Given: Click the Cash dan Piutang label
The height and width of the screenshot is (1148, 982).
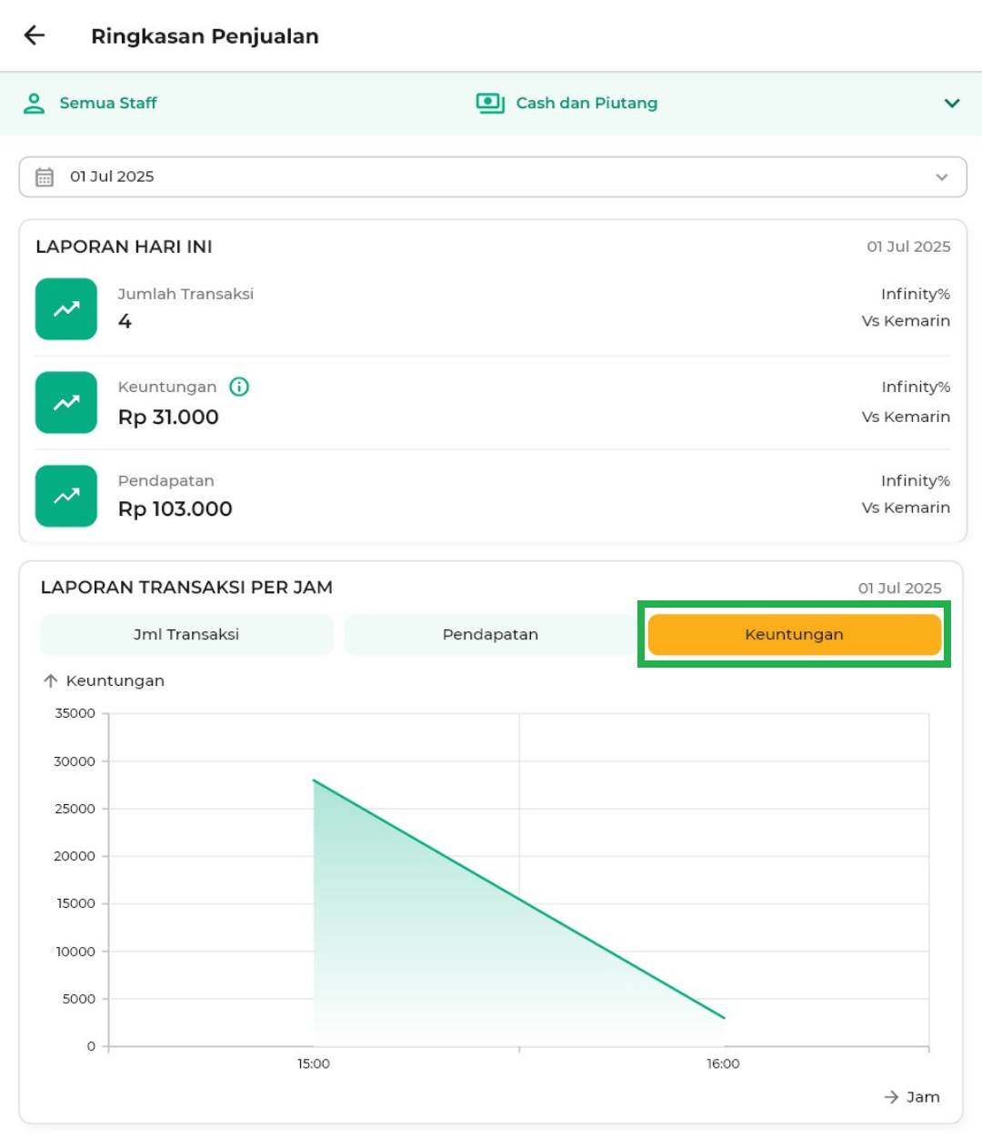Looking at the screenshot, I should point(586,103).
